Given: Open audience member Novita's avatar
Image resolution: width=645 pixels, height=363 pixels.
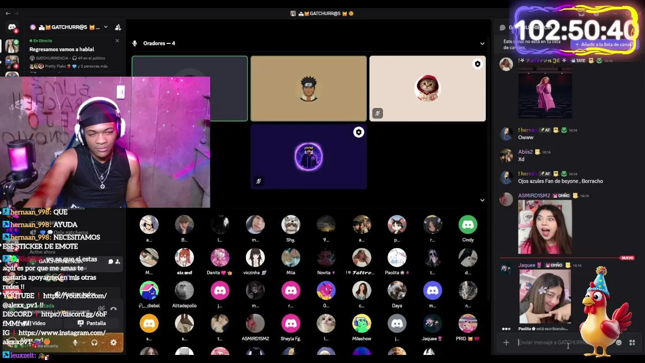Looking at the screenshot, I should pyautogui.click(x=326, y=258).
